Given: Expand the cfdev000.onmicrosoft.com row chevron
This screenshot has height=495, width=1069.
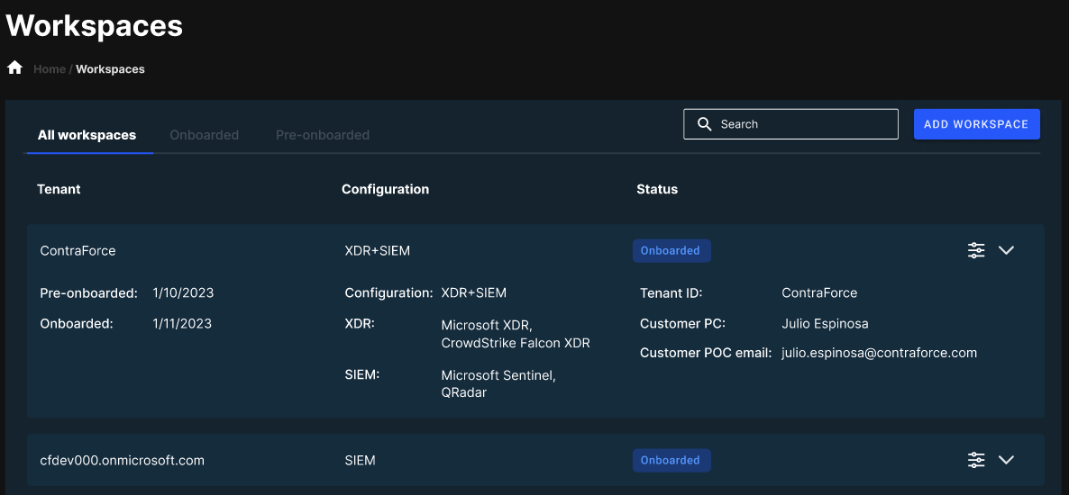Looking at the screenshot, I should 1007,460.
